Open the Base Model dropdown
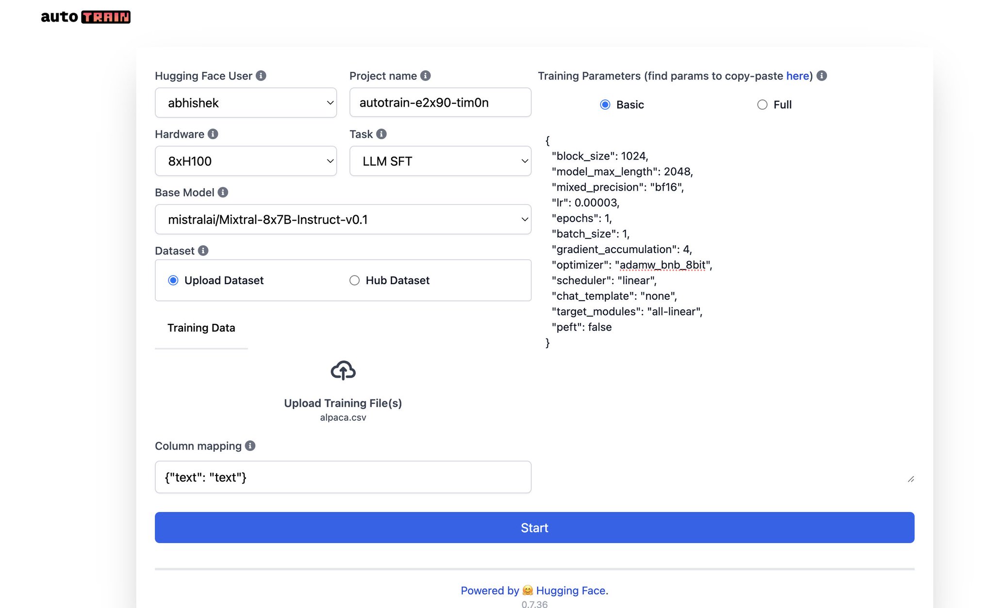 (343, 219)
